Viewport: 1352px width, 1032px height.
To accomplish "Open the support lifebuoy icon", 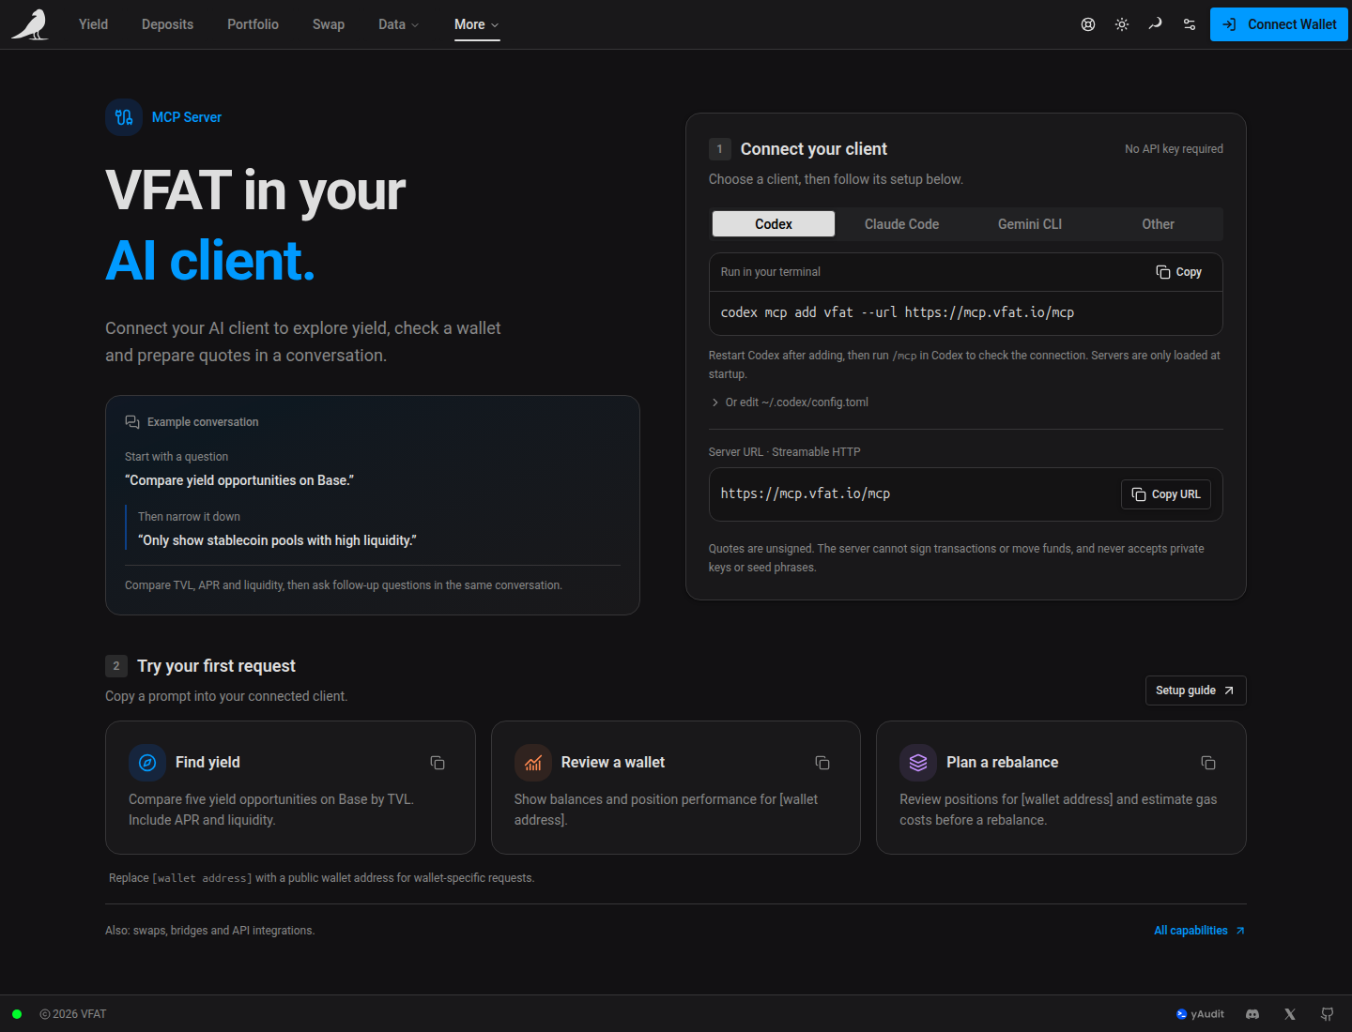I will 1088,24.
